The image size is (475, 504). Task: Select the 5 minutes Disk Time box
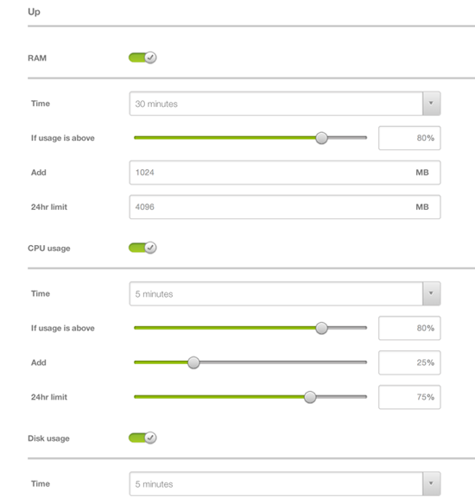pyautogui.click(x=275, y=484)
